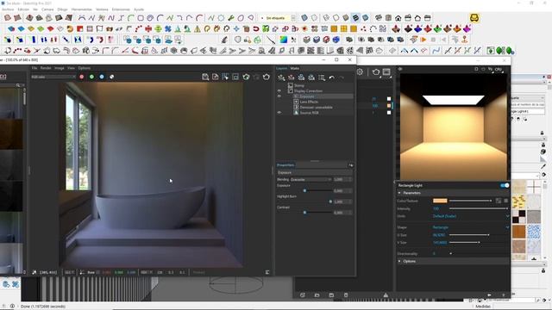
Task: Open the Archivo menu
Action: 8,9
